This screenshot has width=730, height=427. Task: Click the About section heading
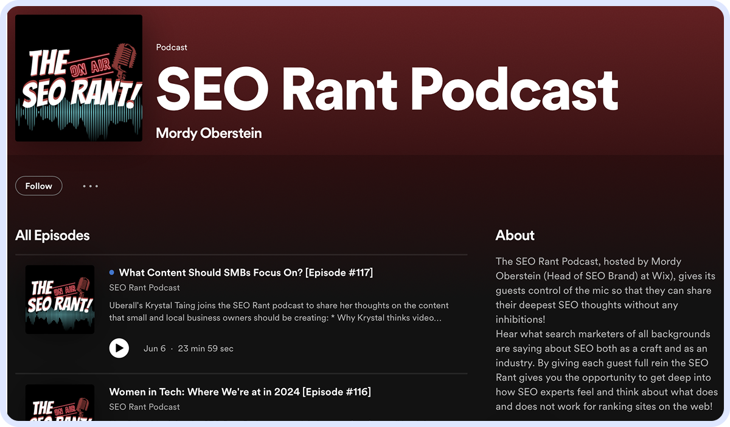coord(515,236)
